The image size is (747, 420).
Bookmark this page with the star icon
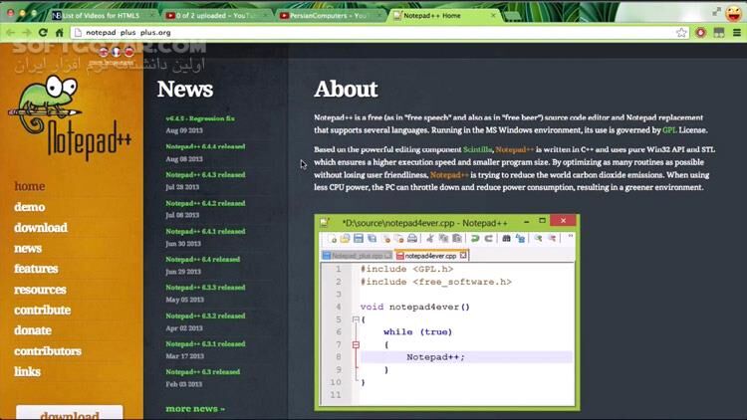[681, 33]
